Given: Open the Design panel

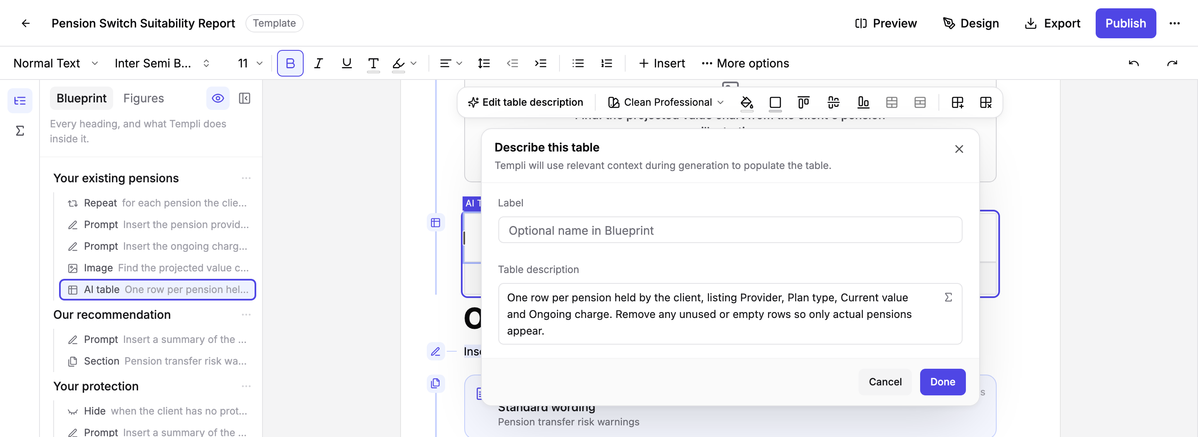Looking at the screenshot, I should click(x=970, y=23).
